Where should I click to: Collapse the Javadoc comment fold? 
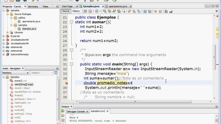coord(71,50)
